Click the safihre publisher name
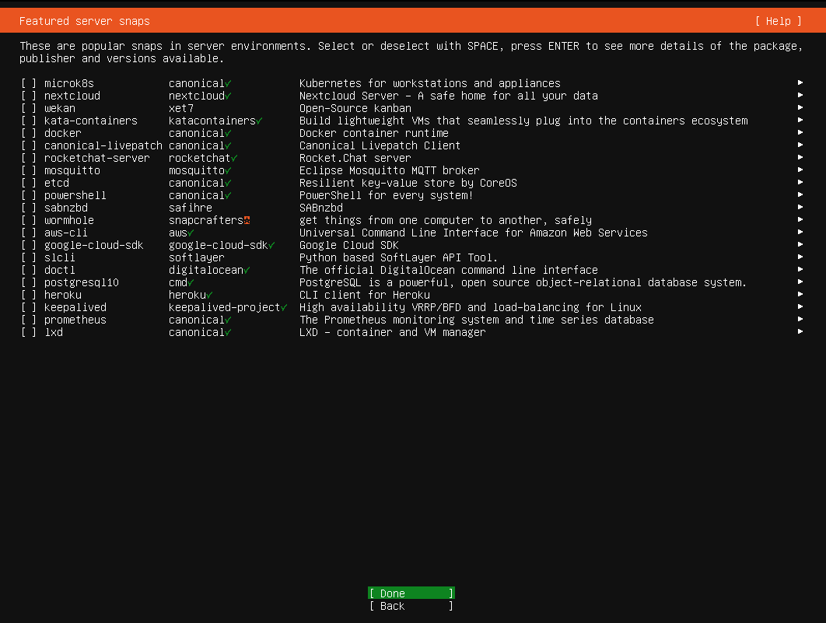Image resolution: width=826 pixels, height=623 pixels. click(191, 208)
